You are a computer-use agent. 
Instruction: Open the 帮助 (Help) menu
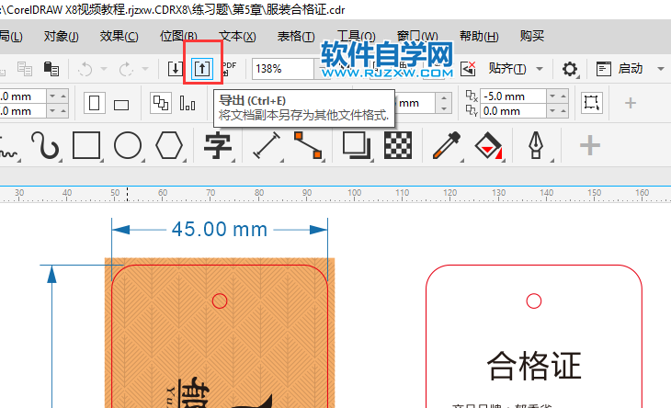coord(479,36)
